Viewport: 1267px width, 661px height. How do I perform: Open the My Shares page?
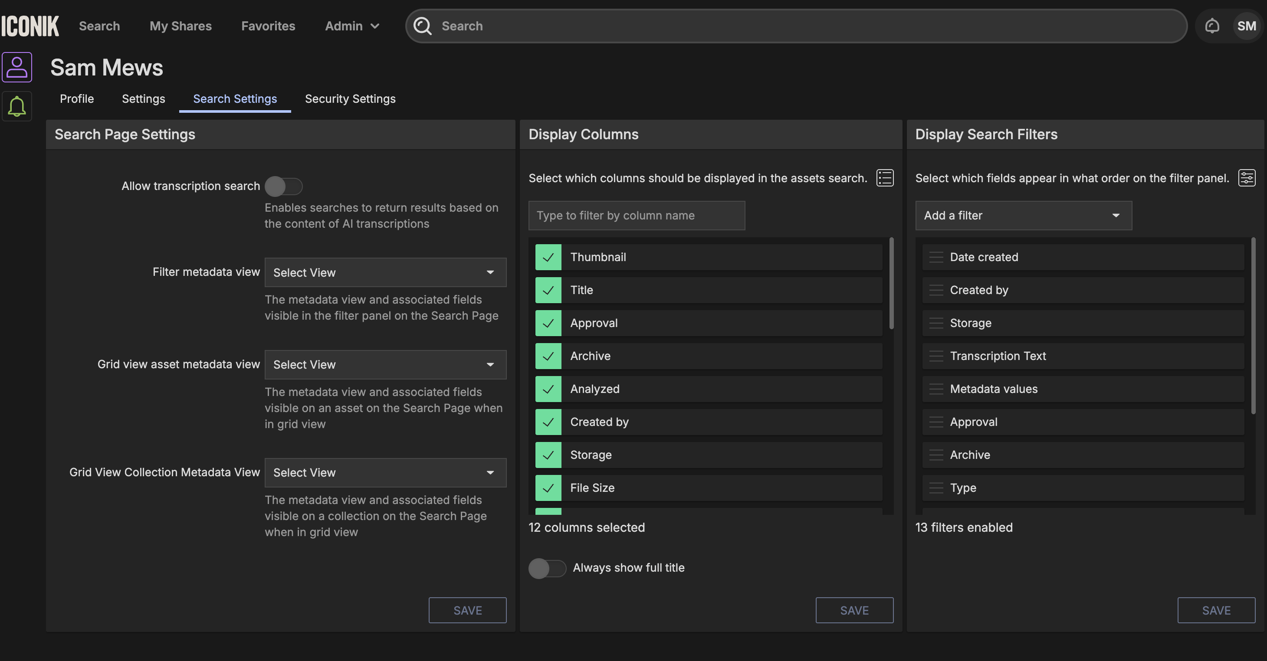[181, 26]
